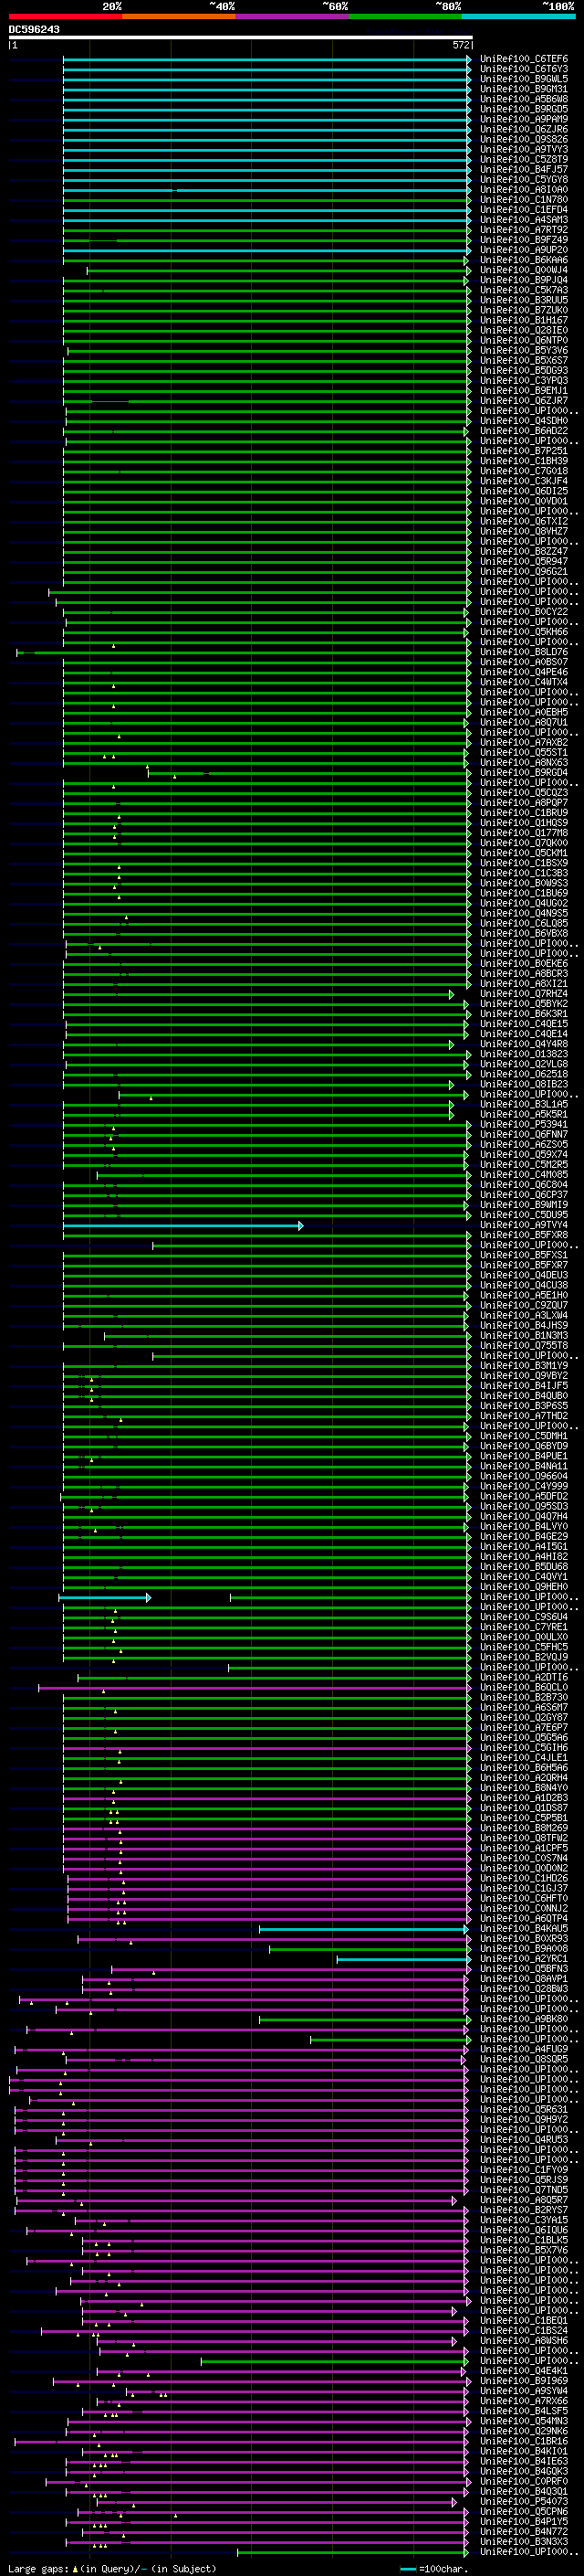Select the UniRef100_B3RUU5 label
This screenshot has height=2576, width=584.
pos(523,300)
